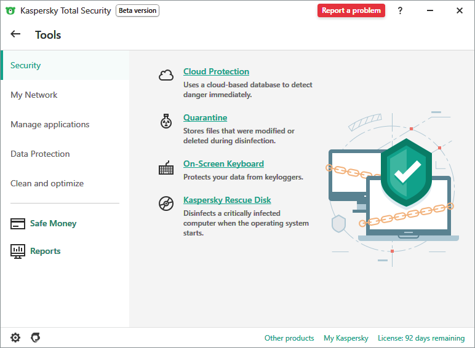
Task: Open the Kaspersky Rescue Disk link
Action: click(x=227, y=200)
